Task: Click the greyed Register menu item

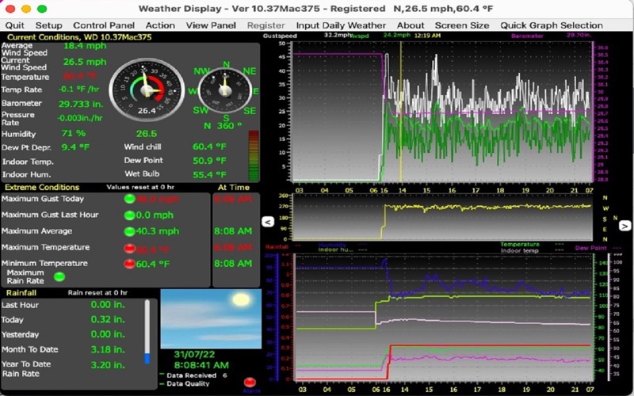Action: (x=265, y=25)
